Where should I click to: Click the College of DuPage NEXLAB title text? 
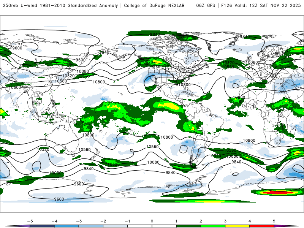(154, 5)
